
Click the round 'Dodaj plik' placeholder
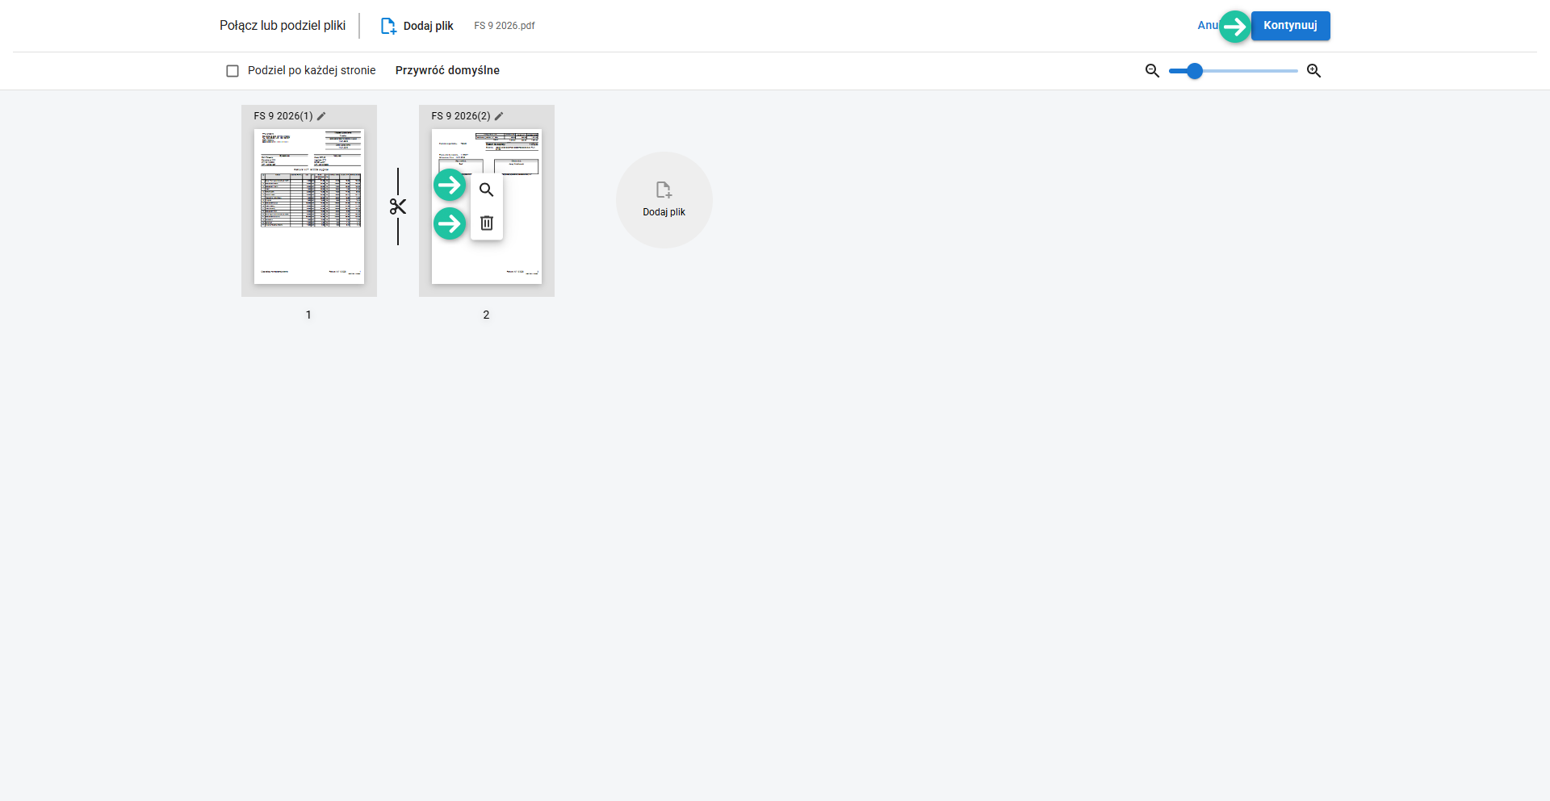(664, 200)
